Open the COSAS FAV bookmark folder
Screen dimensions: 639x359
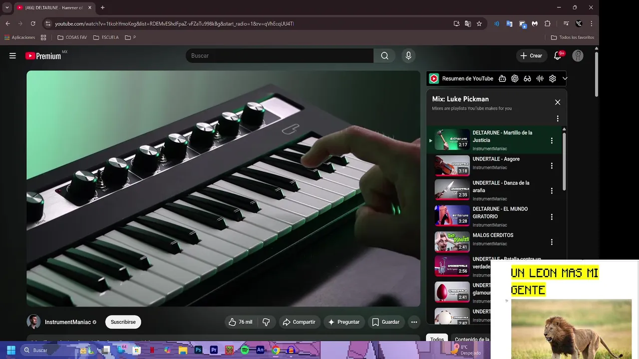click(72, 37)
